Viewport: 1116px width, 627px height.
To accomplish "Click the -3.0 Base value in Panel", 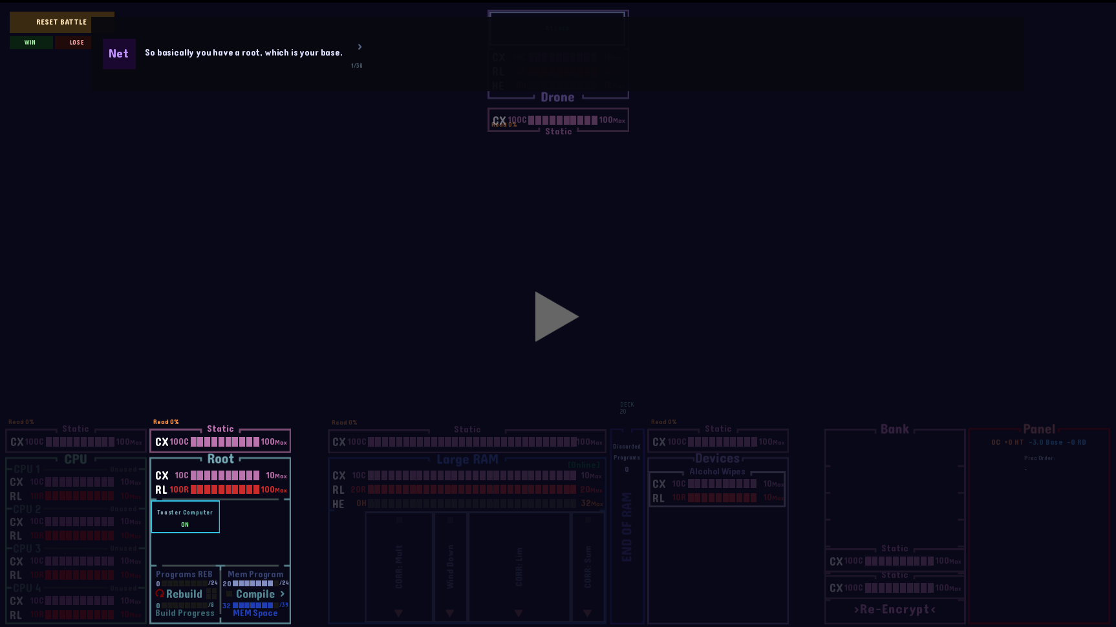I will coord(1046,443).
